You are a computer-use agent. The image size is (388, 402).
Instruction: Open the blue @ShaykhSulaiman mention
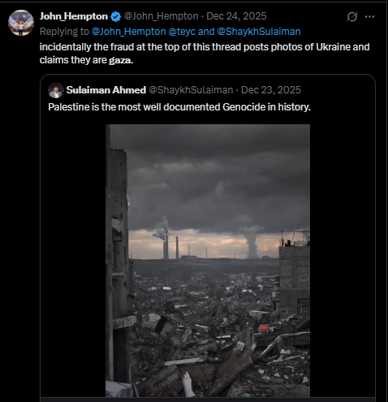[259, 32]
